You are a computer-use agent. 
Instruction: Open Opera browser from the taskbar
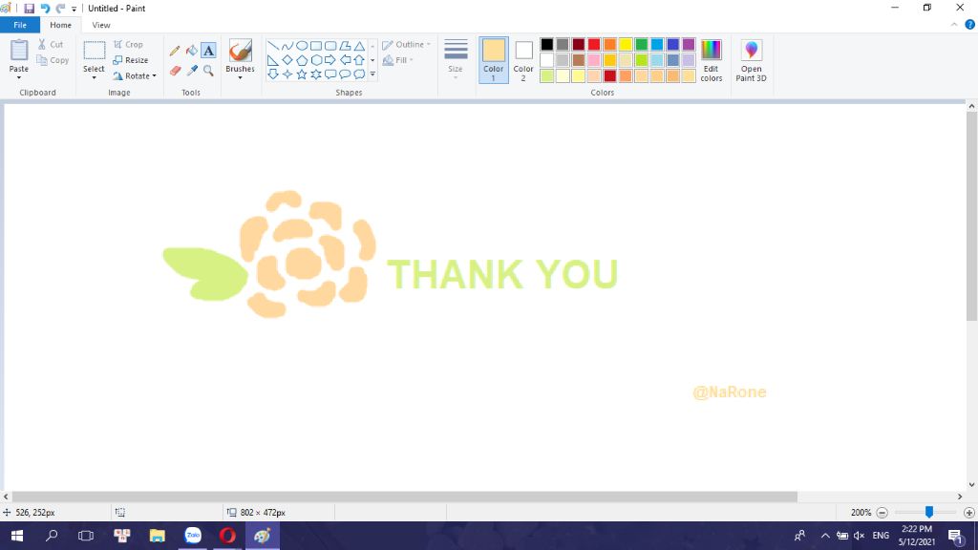coord(227,536)
